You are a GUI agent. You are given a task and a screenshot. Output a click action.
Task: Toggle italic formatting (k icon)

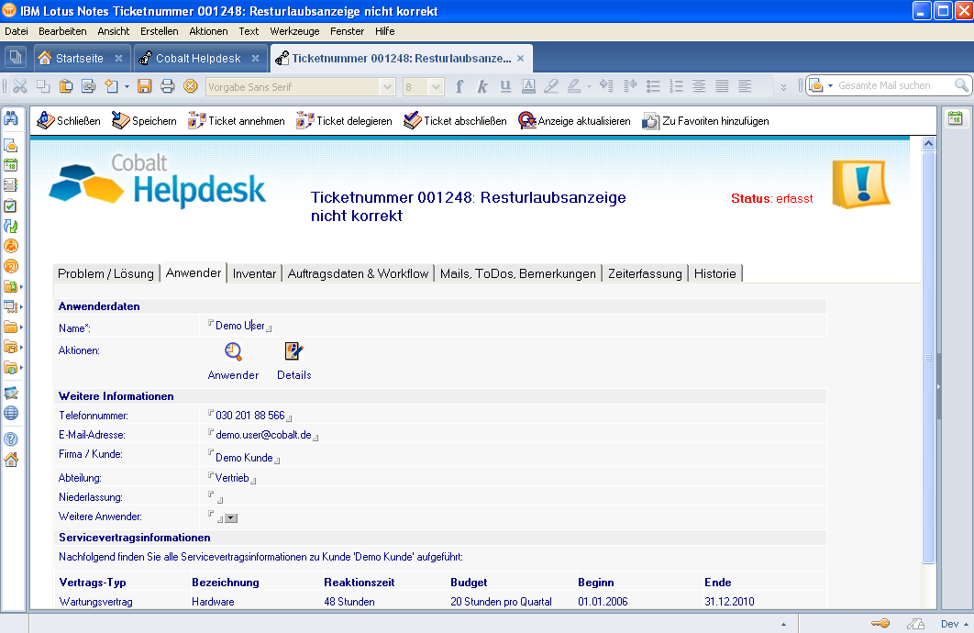click(482, 86)
